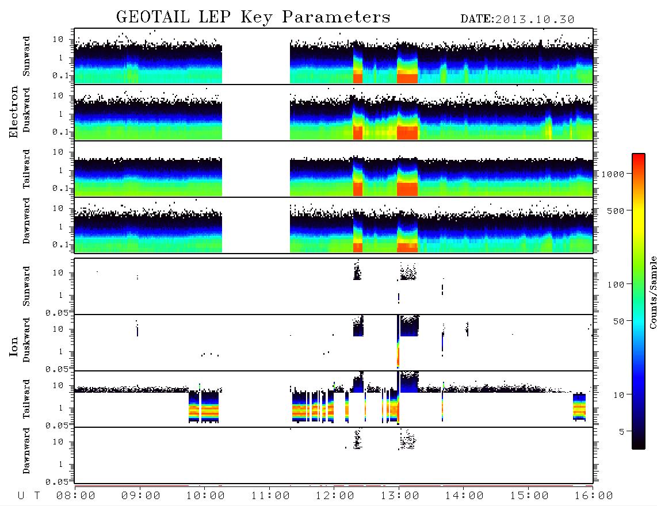
Task: Click the 10:00 time axis label
Action: [205, 496]
